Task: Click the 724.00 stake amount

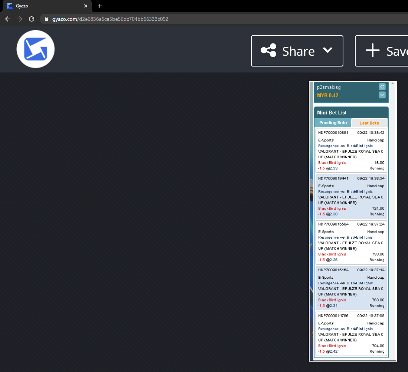Action: pyautogui.click(x=378, y=208)
